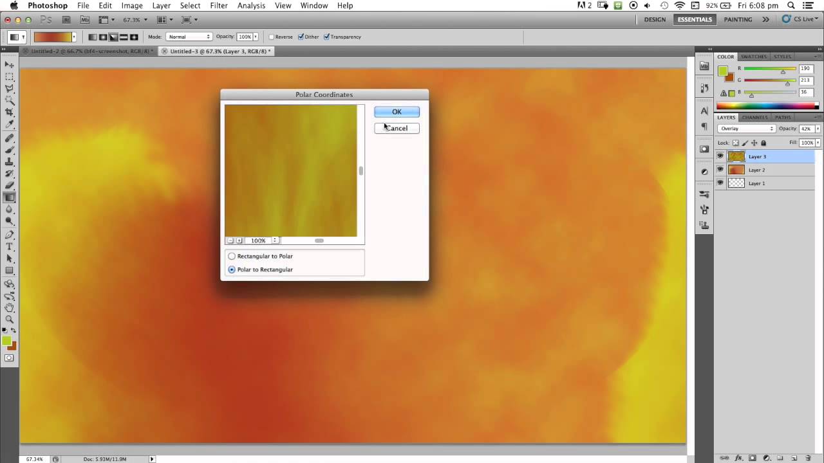Open the layer Fill 100% arrow
Viewport: 824px width, 463px height.
pyautogui.click(x=818, y=143)
